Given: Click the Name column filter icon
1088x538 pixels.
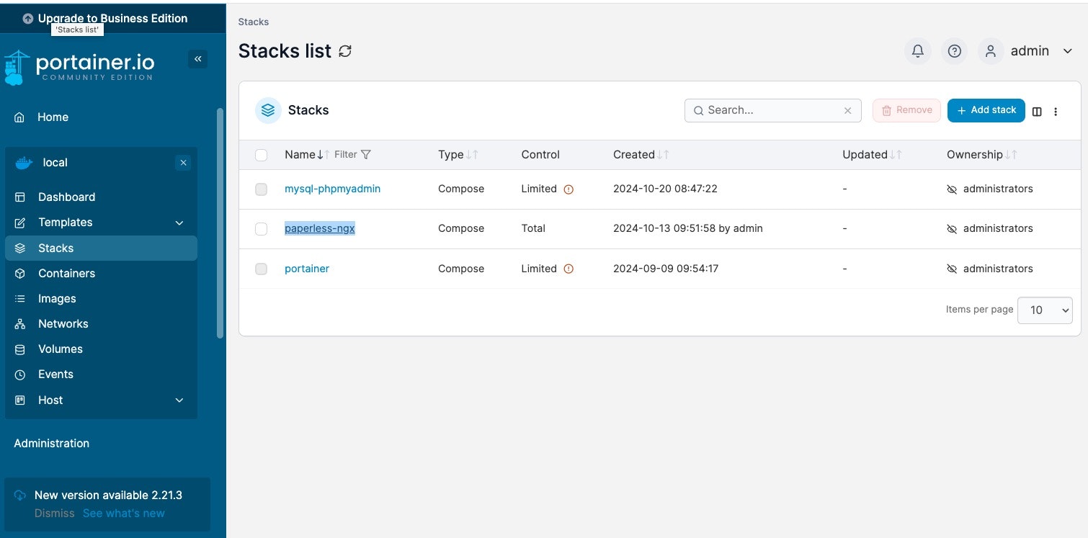Looking at the screenshot, I should tap(366, 154).
